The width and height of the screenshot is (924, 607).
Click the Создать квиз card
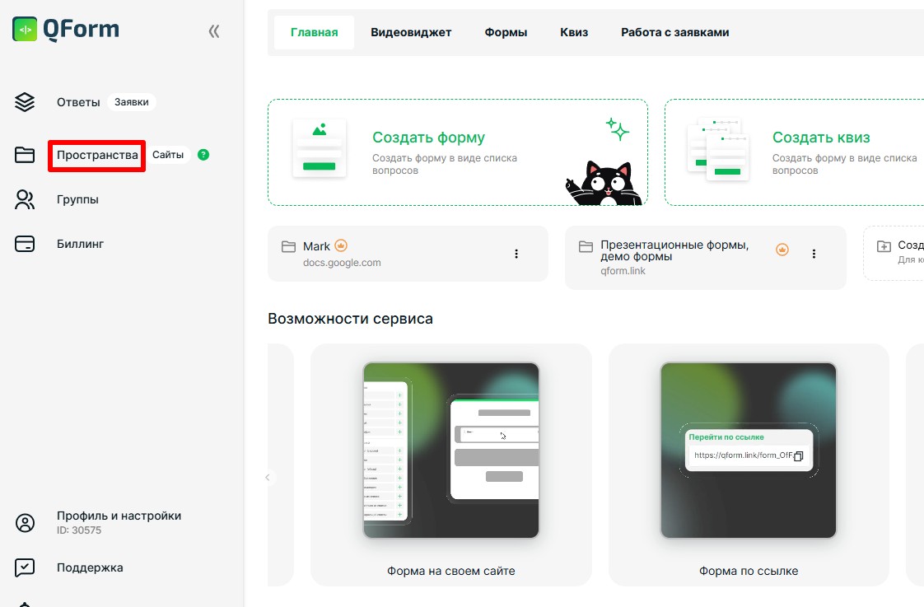(x=794, y=152)
